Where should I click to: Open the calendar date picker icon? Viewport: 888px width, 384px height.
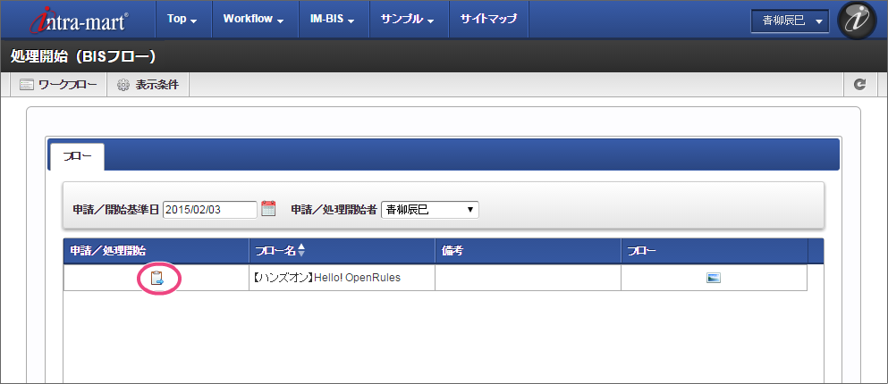click(x=268, y=209)
